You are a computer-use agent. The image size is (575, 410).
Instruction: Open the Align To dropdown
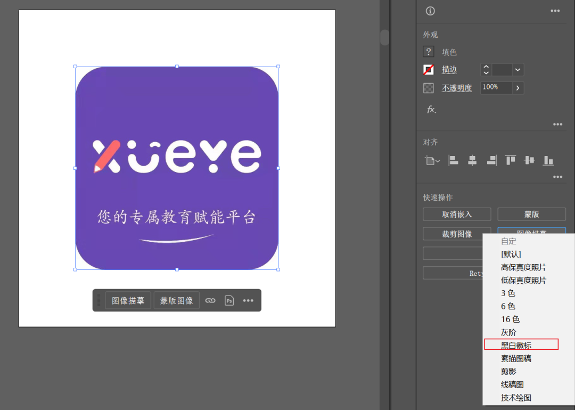(432, 160)
